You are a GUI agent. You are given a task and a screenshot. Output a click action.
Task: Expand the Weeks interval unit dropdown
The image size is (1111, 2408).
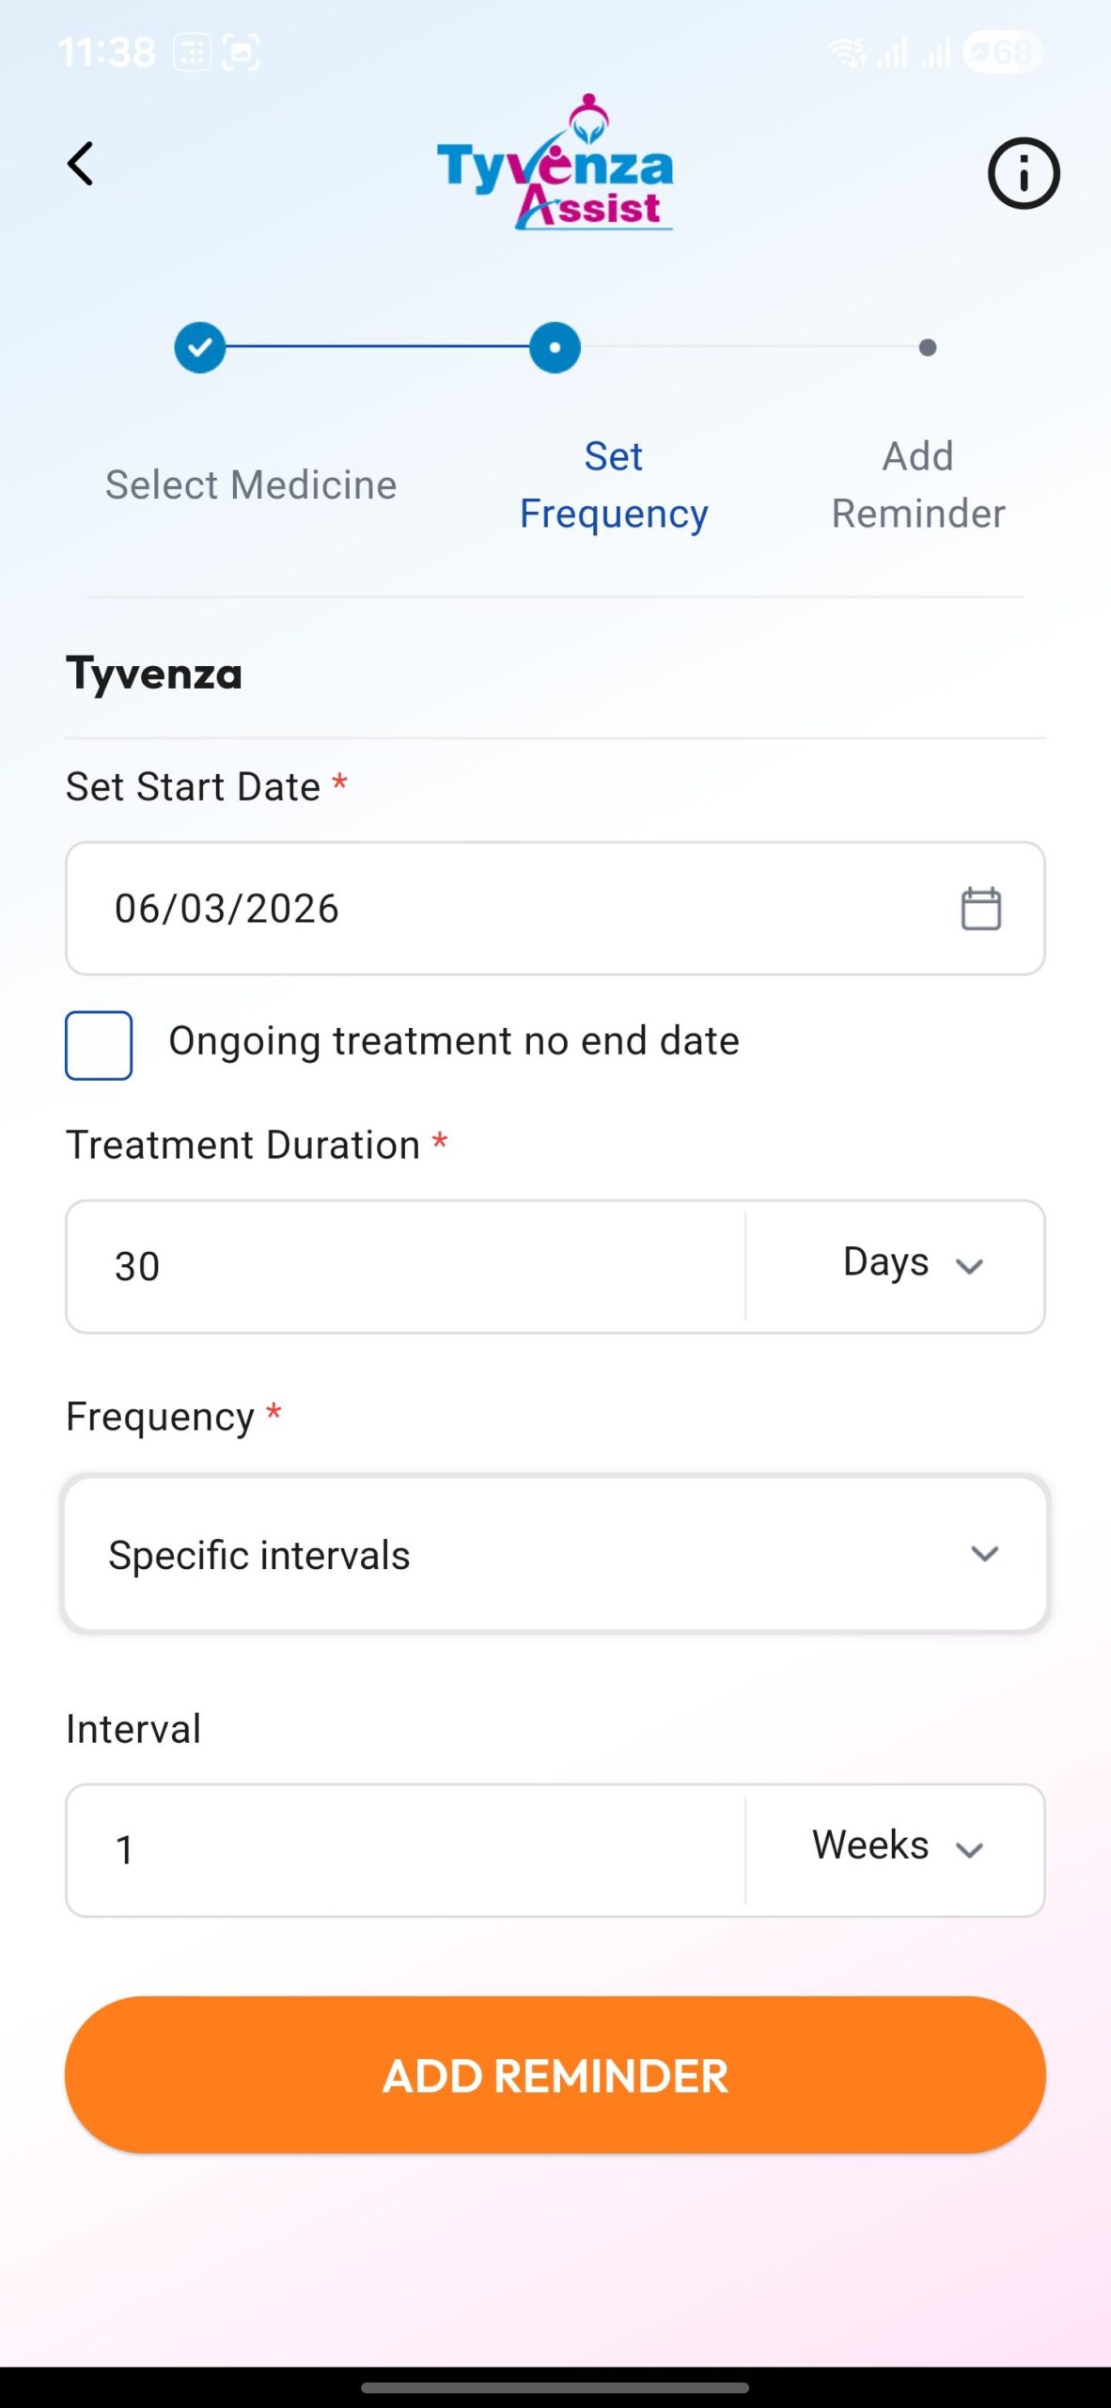click(896, 1846)
